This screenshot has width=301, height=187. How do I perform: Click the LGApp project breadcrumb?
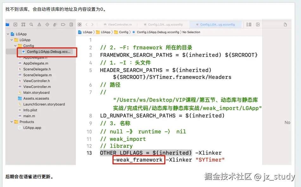pyautogui.click(x=85, y=32)
